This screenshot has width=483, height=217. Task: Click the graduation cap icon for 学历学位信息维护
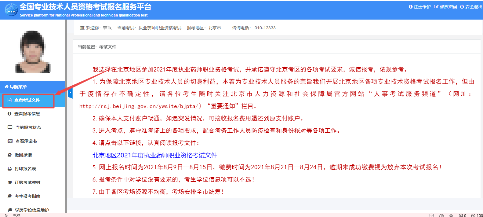click(10, 210)
